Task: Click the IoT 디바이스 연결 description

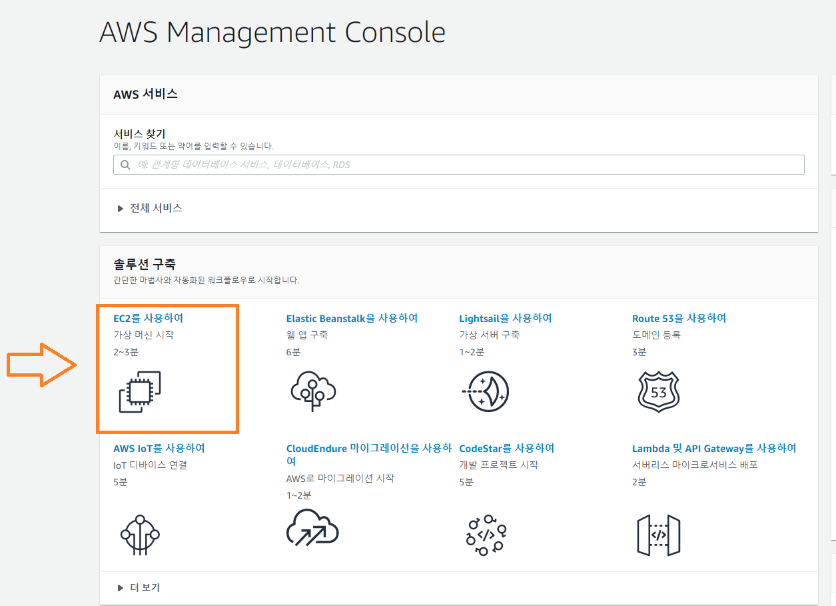Action: point(151,465)
